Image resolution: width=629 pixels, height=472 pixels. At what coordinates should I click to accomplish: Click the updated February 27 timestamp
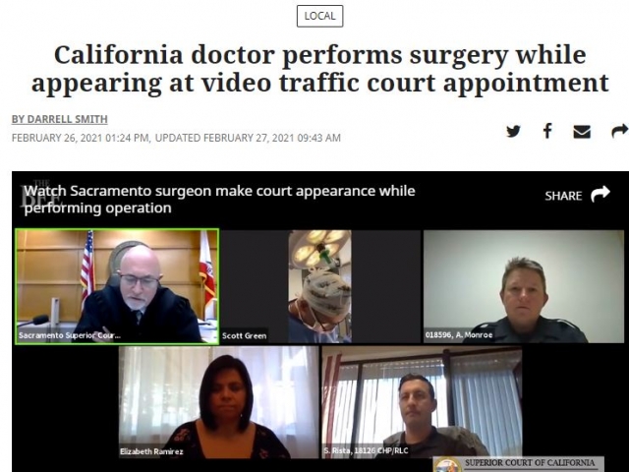(248, 138)
